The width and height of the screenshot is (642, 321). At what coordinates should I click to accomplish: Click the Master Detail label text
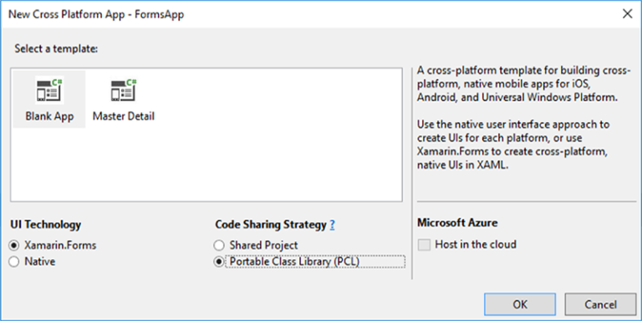point(124,116)
